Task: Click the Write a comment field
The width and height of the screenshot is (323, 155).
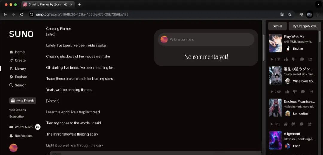Action: [209, 39]
